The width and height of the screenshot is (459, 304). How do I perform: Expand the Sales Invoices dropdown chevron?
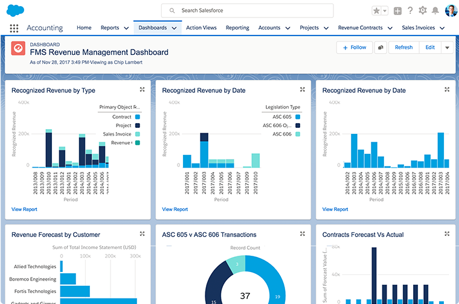[x=442, y=28]
